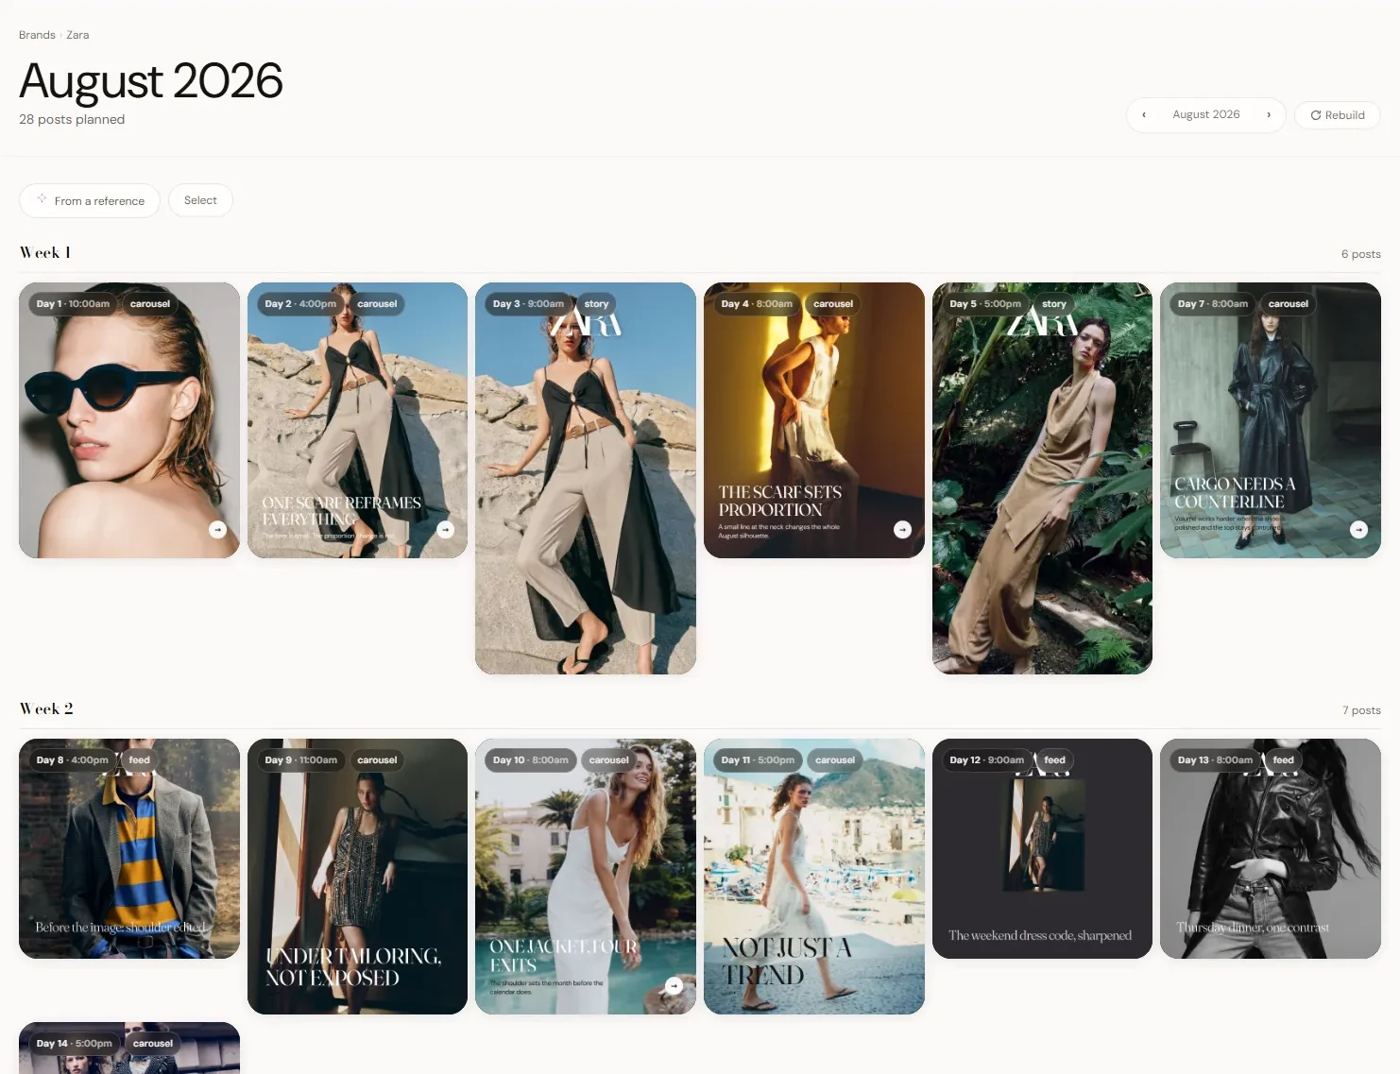Open the Day 3 story post thumbnail
1400x1074 pixels.
click(x=586, y=478)
